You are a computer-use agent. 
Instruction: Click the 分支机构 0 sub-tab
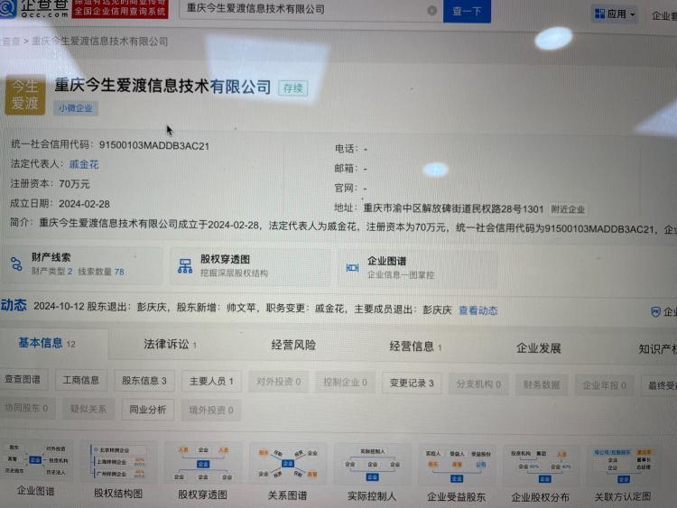pyautogui.click(x=478, y=383)
